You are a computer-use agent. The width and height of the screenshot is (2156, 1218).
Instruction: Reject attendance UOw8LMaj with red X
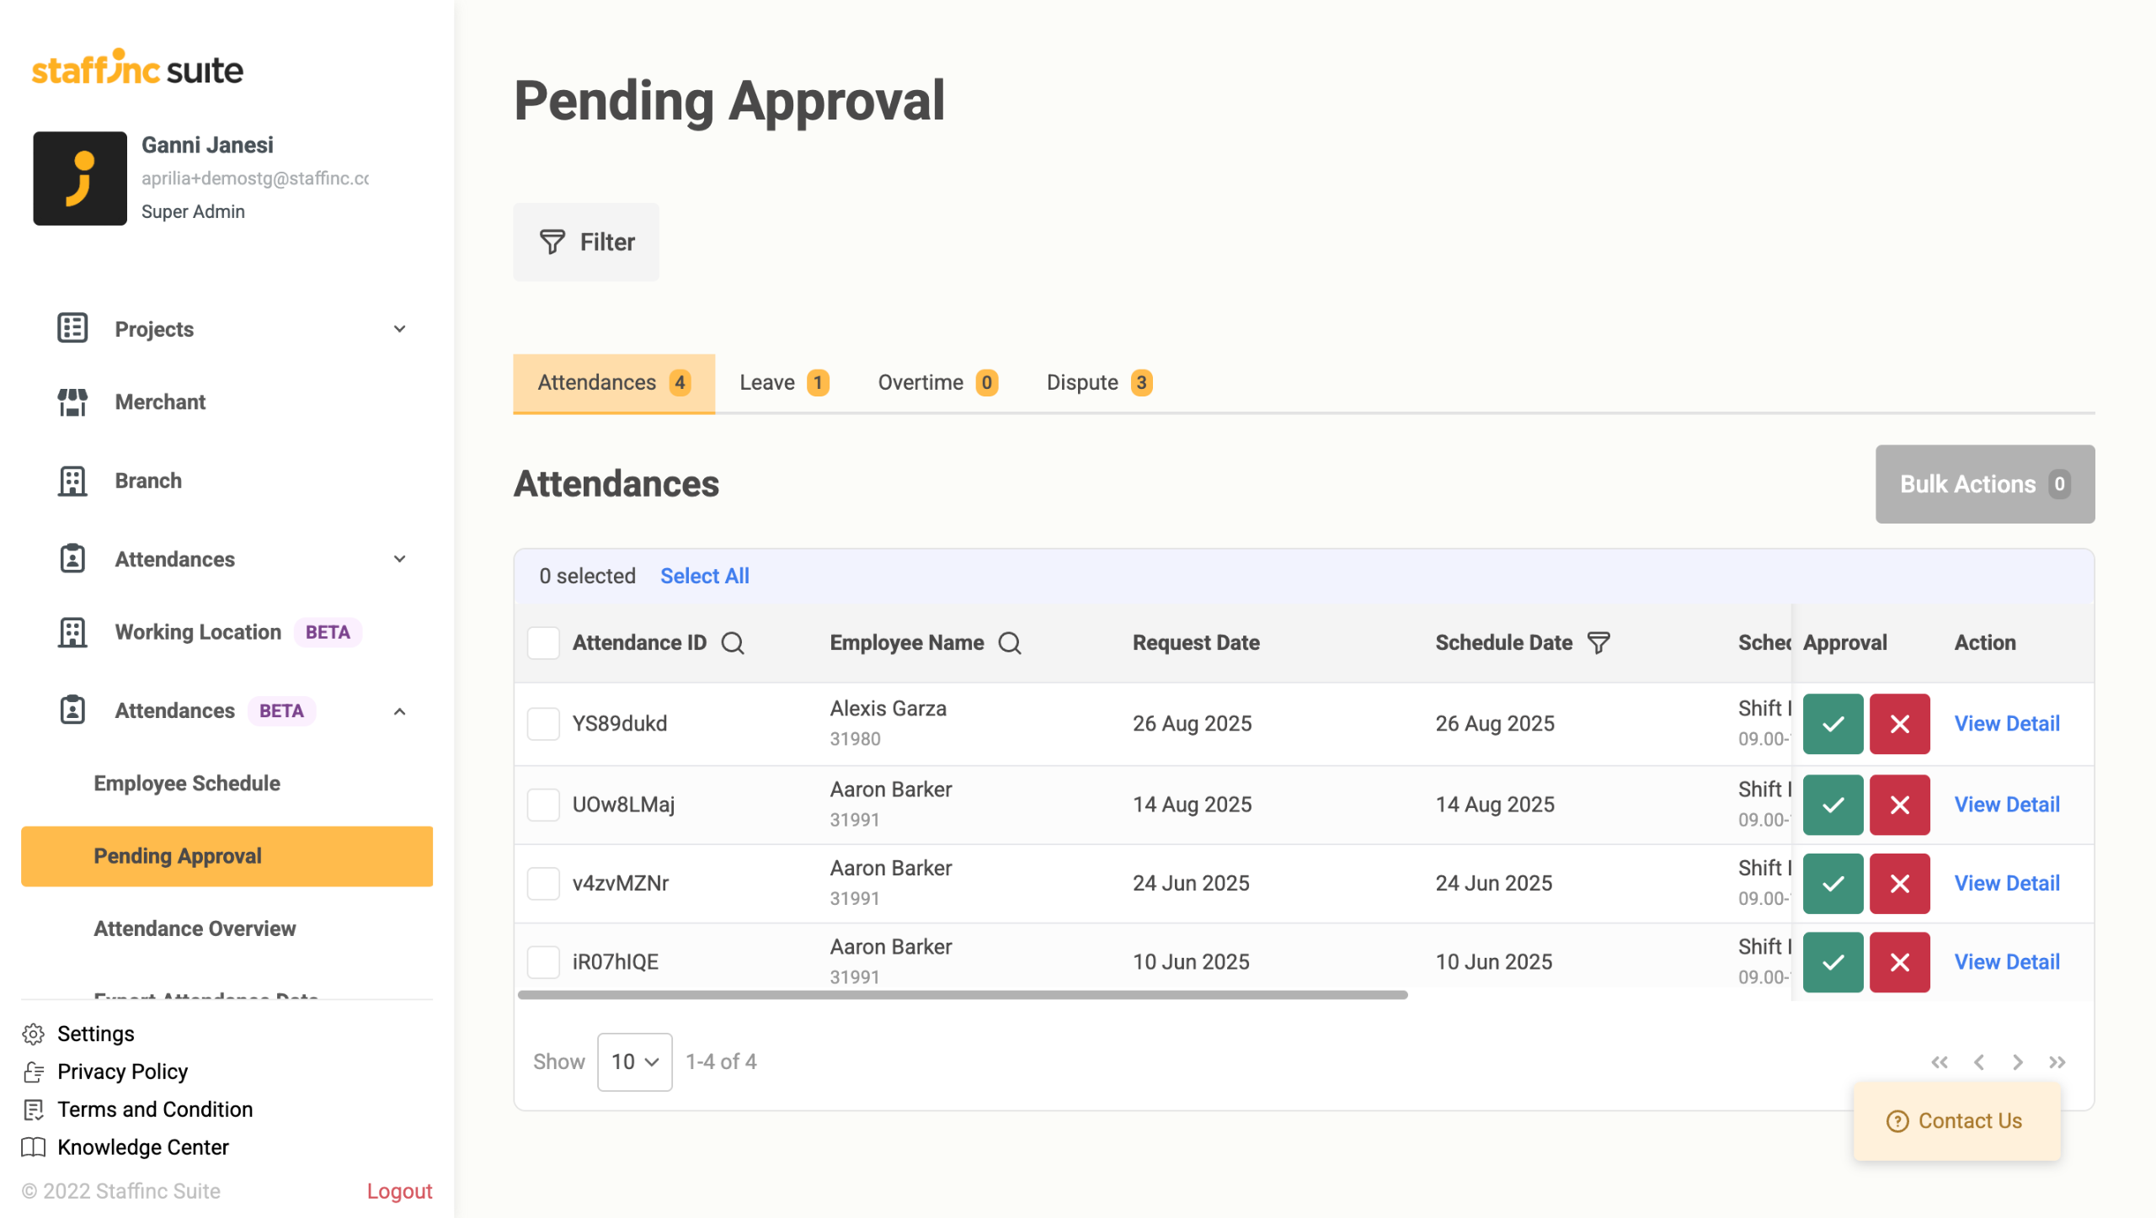tap(1899, 805)
